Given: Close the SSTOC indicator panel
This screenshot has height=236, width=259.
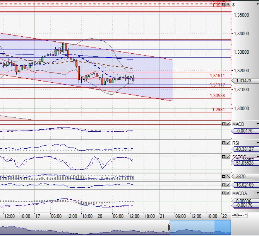Looking at the screenshot, I should coord(228,156).
